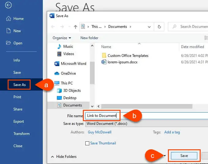Click Documents in the address path
The image size is (208, 164).
117,27
